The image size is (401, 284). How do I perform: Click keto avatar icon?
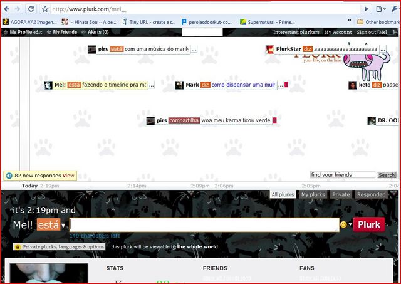[x=352, y=85]
